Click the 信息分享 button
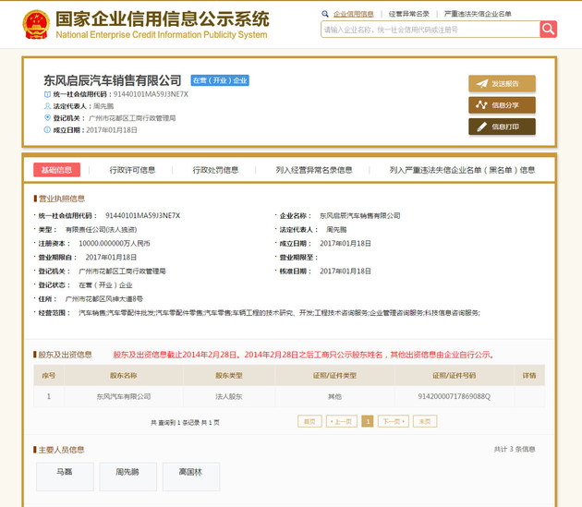582x507 pixels. tap(502, 105)
